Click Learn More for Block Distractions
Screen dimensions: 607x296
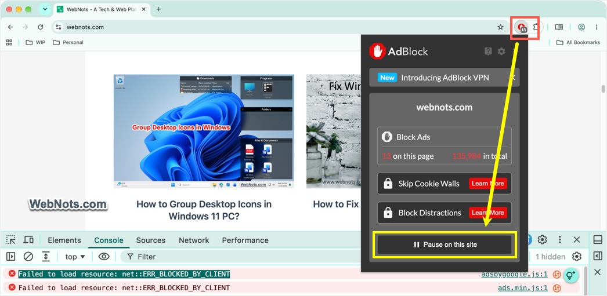coord(488,213)
